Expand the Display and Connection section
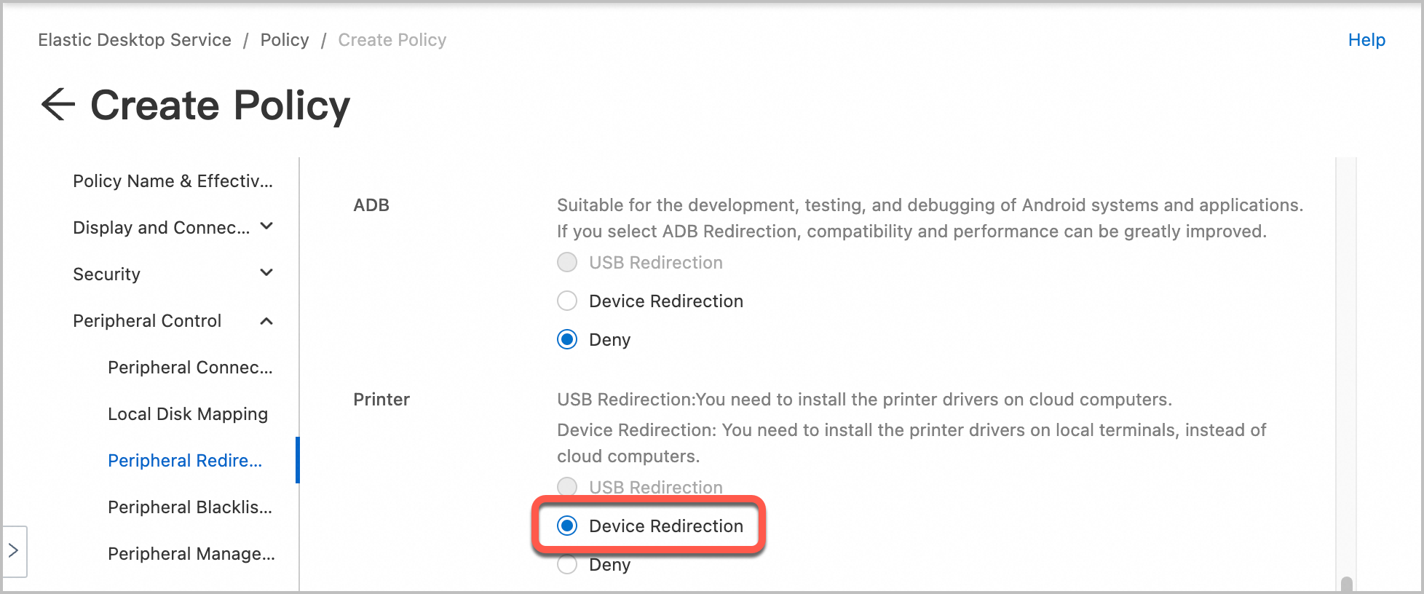Screen dimensions: 1424x594 click(267, 226)
